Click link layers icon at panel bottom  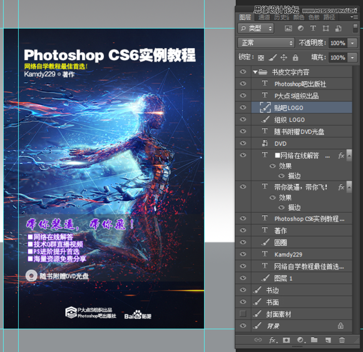tap(258, 339)
